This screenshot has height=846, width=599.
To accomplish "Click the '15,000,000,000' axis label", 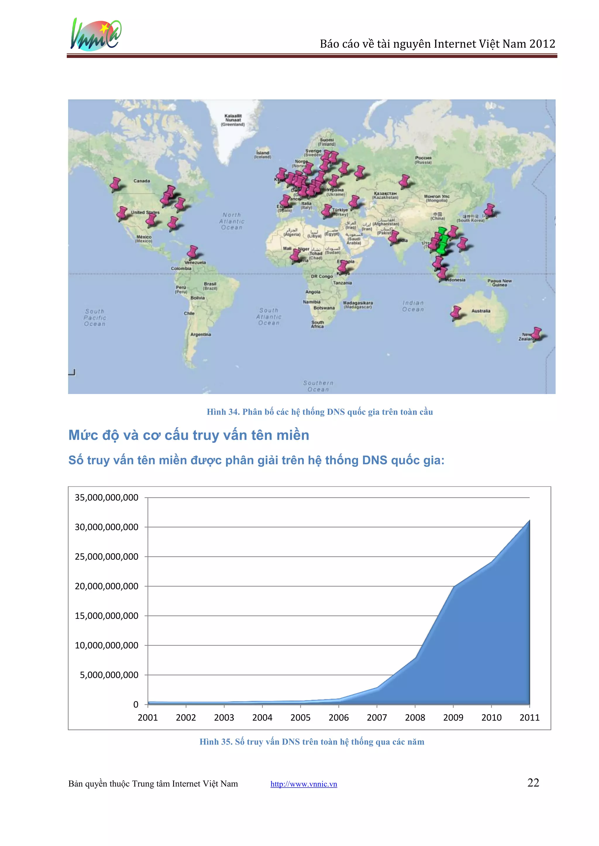I will tap(106, 616).
